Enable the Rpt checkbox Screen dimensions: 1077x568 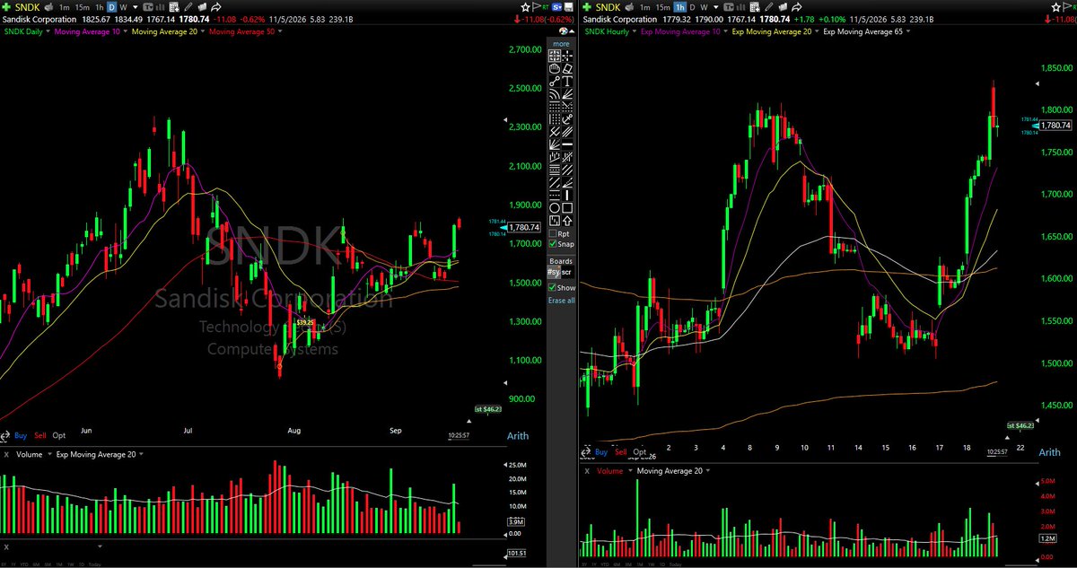(553, 233)
